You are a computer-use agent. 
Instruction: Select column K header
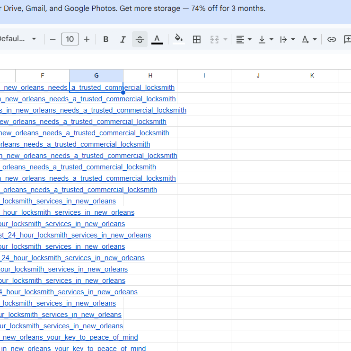(x=312, y=76)
